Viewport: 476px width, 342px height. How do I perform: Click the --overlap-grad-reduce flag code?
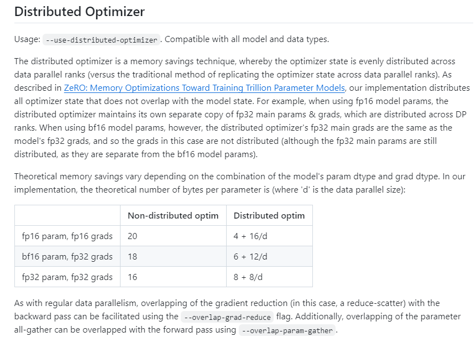tap(227, 317)
